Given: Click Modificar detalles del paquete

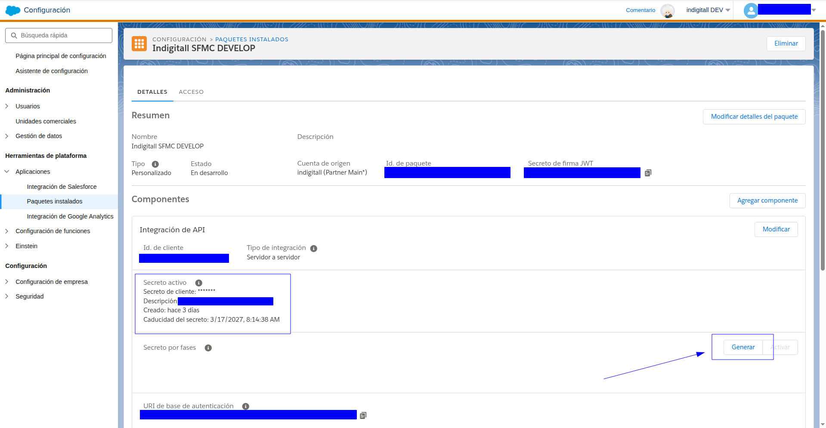Looking at the screenshot, I should [x=754, y=117].
